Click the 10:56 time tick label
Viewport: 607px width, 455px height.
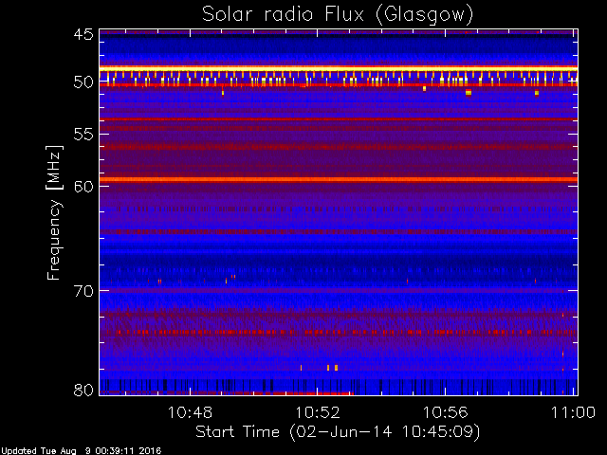pos(445,412)
